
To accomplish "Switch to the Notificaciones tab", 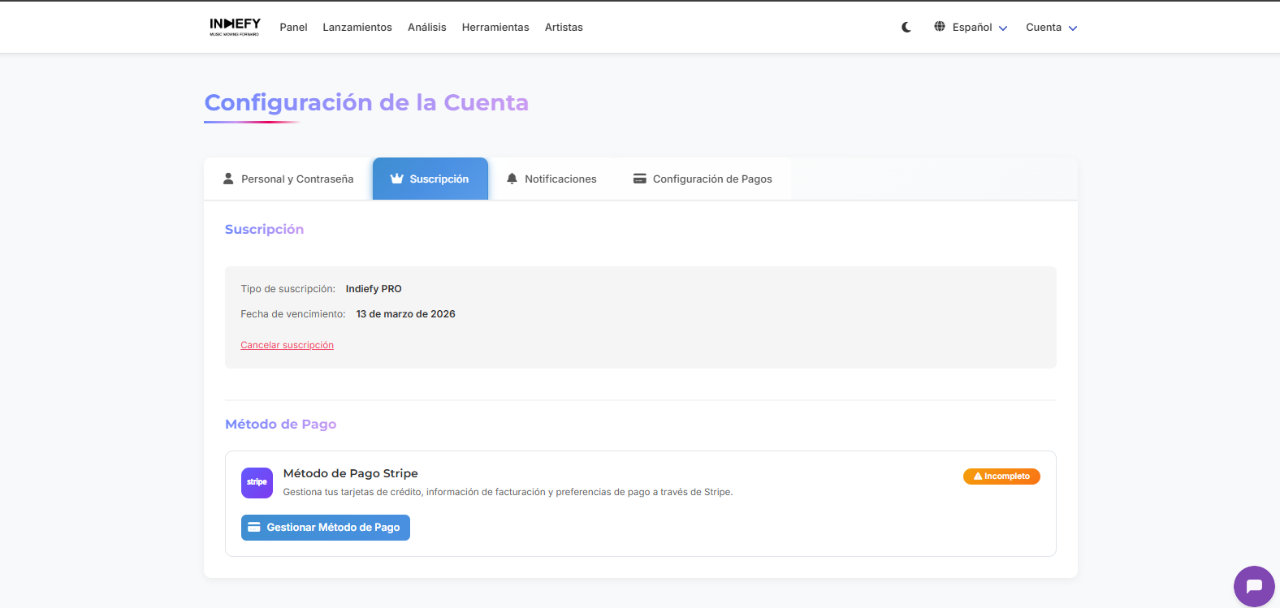I will 560,179.
